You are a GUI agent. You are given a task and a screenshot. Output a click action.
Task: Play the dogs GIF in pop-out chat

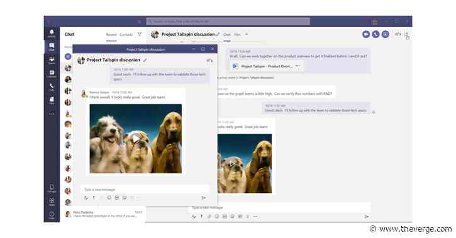(136, 139)
